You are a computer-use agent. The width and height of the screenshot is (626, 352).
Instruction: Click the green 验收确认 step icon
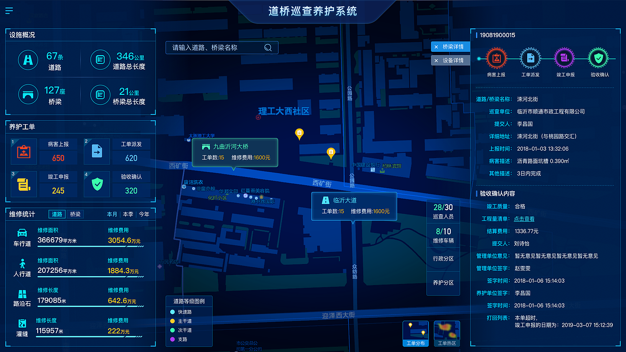point(599,58)
